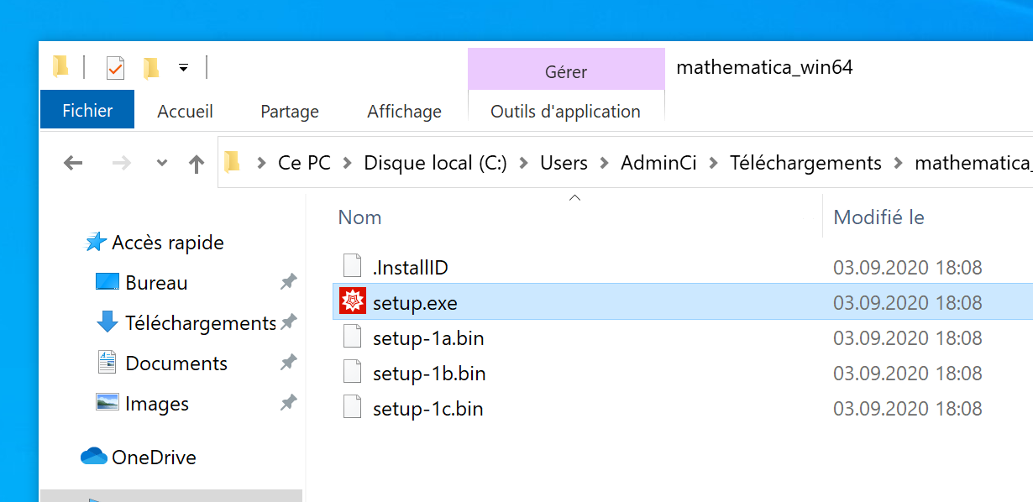Open the Fichier menu

pos(87,111)
